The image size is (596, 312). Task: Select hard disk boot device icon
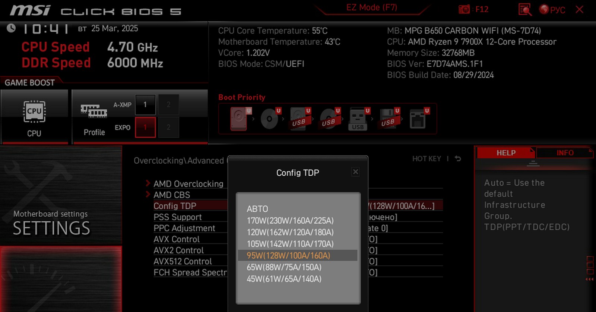(239, 119)
